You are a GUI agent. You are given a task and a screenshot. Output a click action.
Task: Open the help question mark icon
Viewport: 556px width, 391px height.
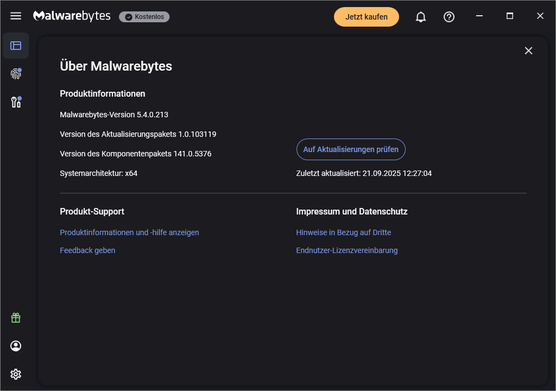(x=449, y=17)
